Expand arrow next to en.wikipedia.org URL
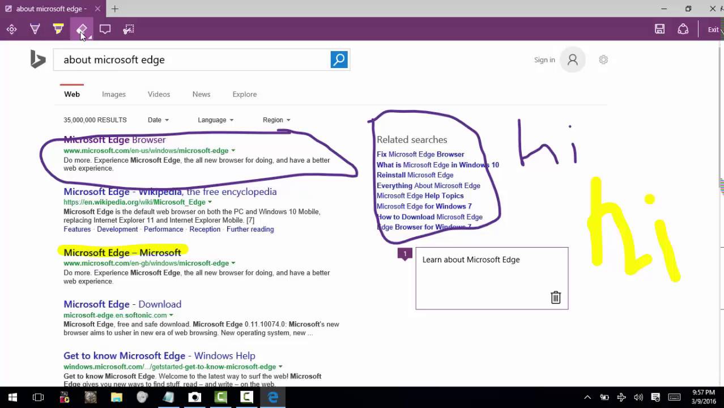Screen dimensions: 724x408 tap(210, 202)
